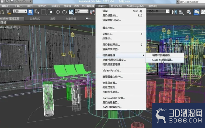Viewport: 205px width, 128px height.
Task: Switch to the 对象绘制 ribbon tab
Action: coord(71,19)
